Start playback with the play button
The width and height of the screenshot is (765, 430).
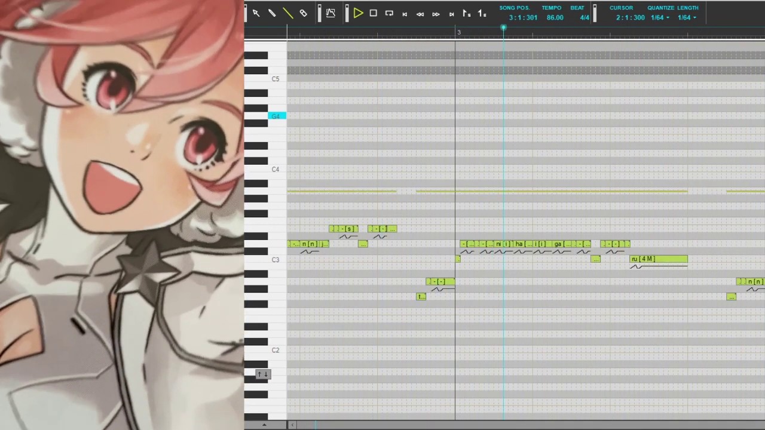pos(358,13)
